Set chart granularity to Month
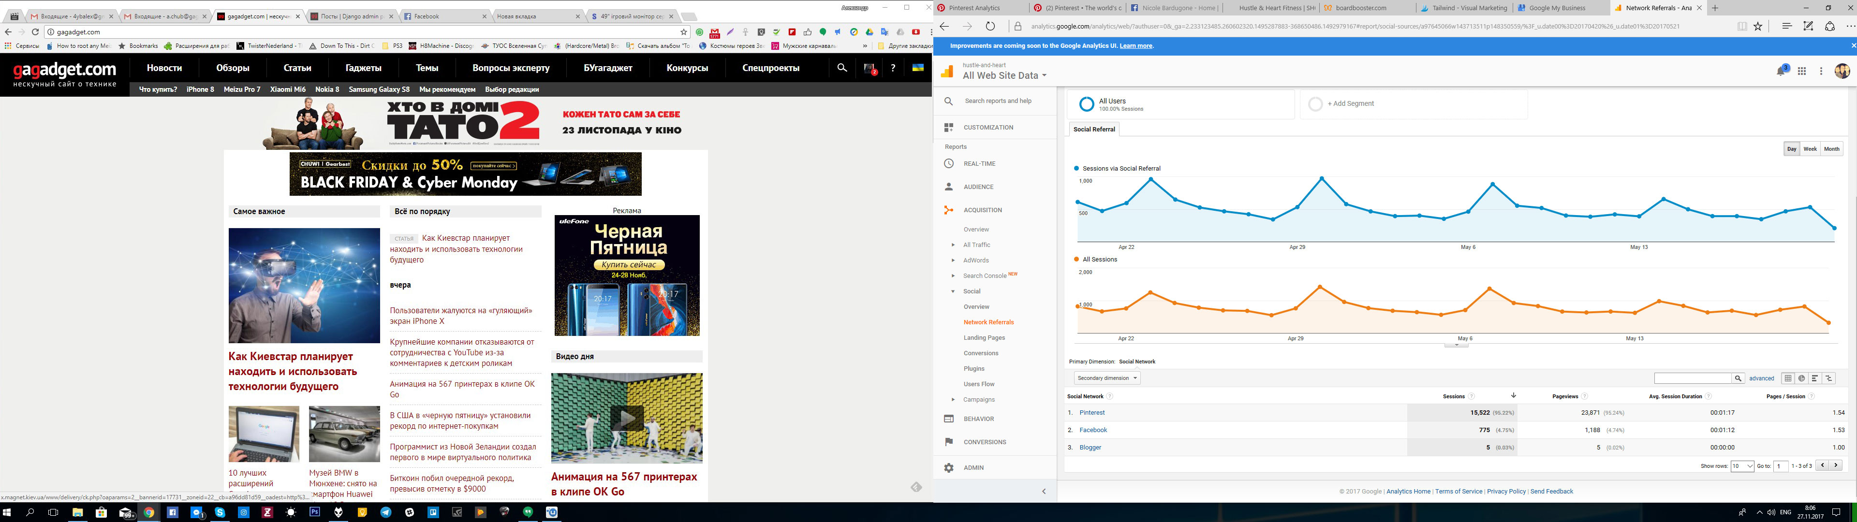Screen dimensions: 1857x522 1832,148
